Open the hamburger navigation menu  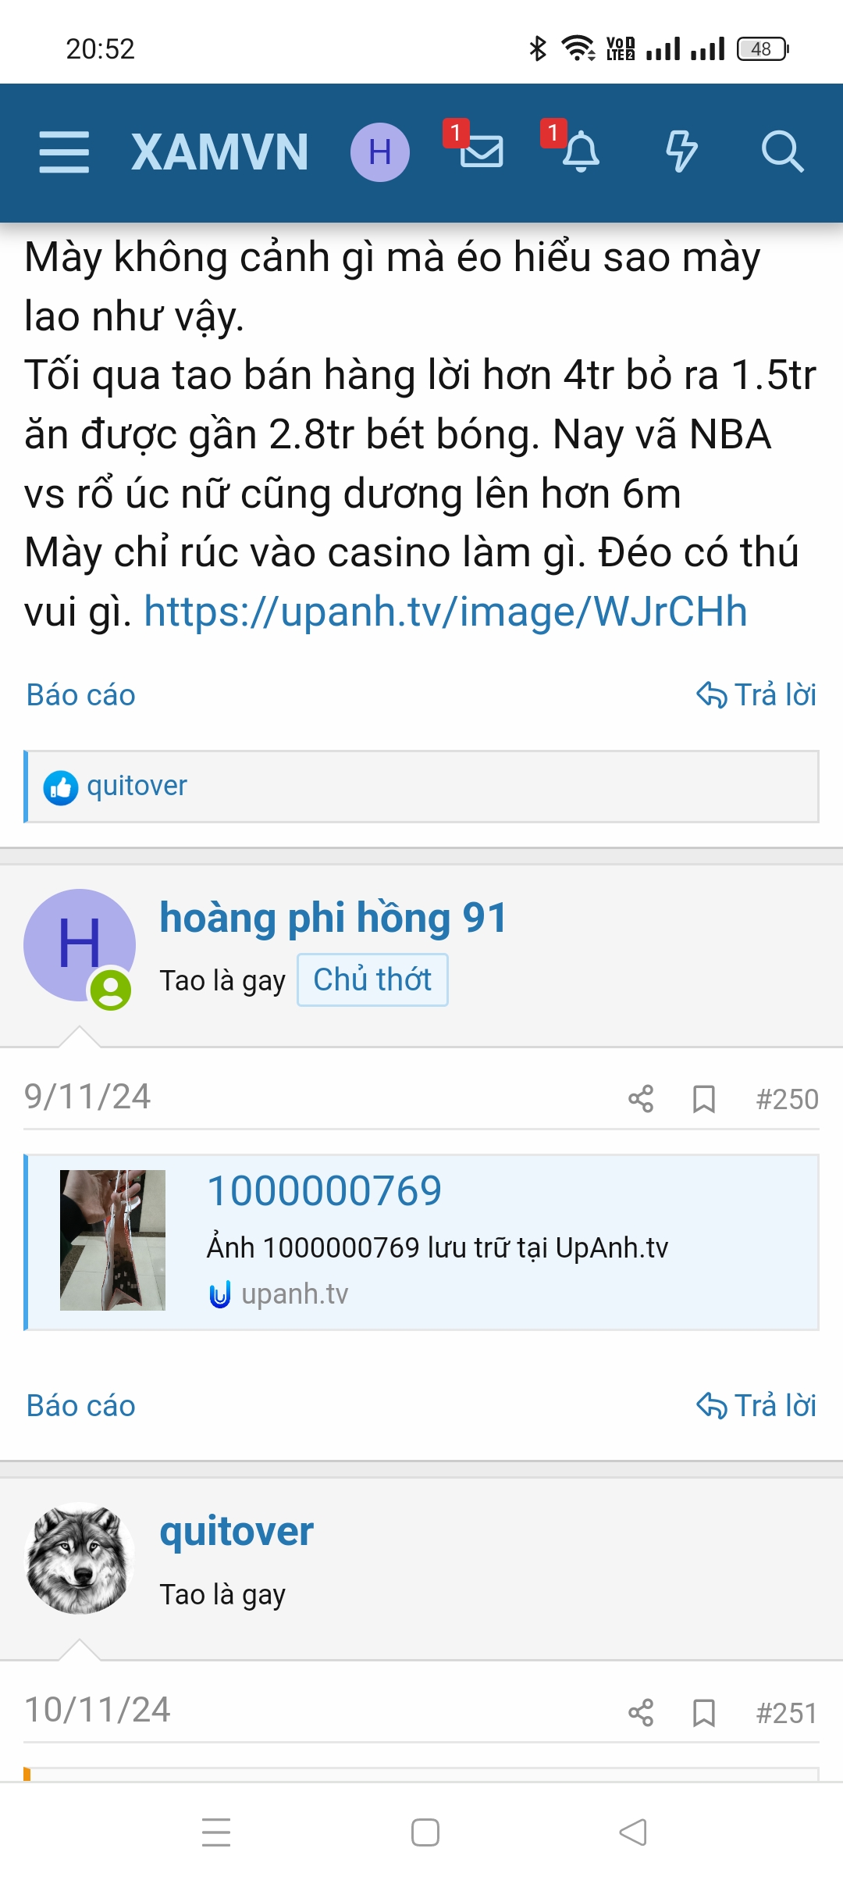click(64, 152)
